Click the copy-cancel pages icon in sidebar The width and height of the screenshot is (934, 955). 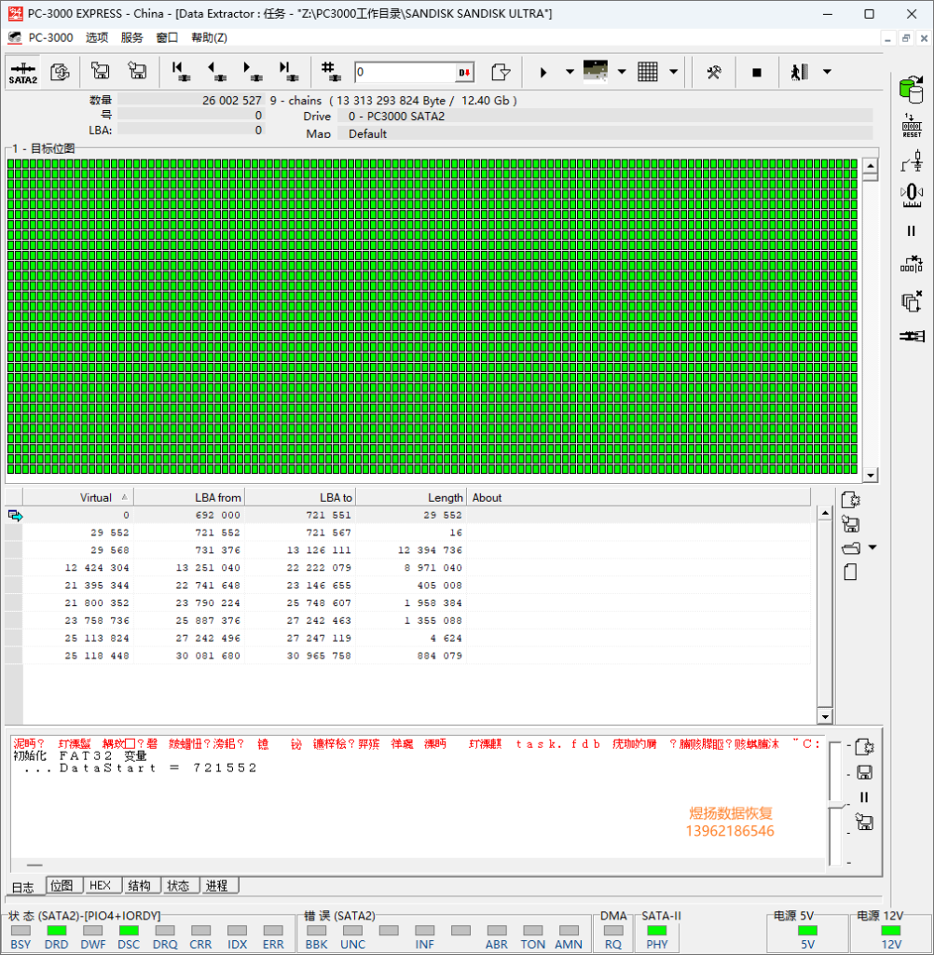(x=912, y=301)
